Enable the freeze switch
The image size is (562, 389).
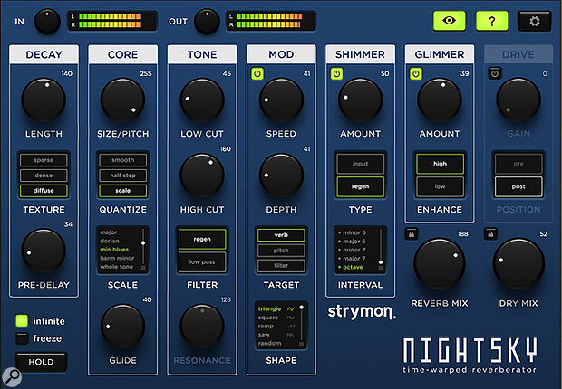pyautogui.click(x=22, y=338)
